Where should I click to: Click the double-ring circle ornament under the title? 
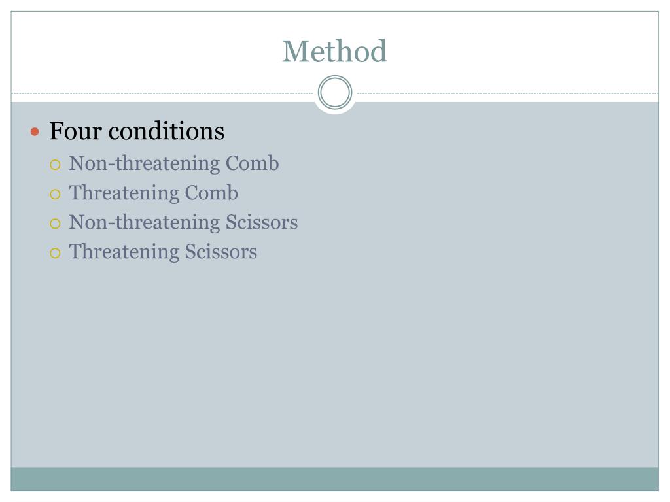point(335,92)
